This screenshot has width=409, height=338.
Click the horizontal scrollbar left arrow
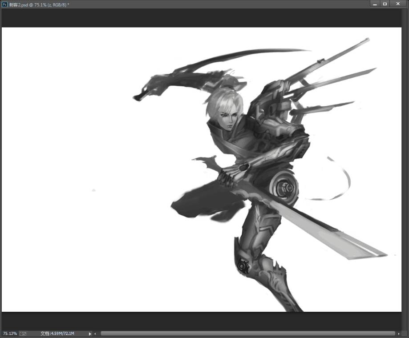[95, 334]
